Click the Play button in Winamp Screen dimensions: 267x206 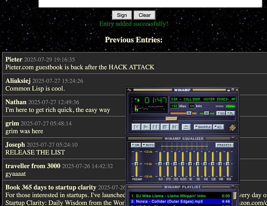pos(146,127)
